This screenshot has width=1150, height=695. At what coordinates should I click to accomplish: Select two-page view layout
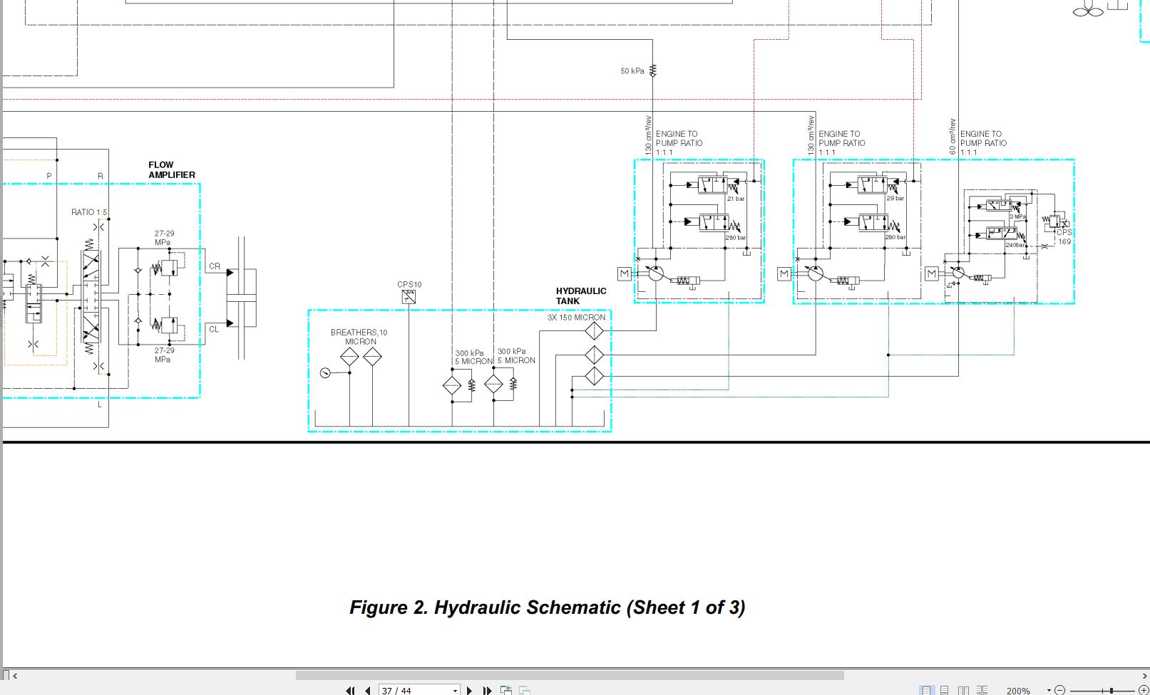click(x=963, y=690)
